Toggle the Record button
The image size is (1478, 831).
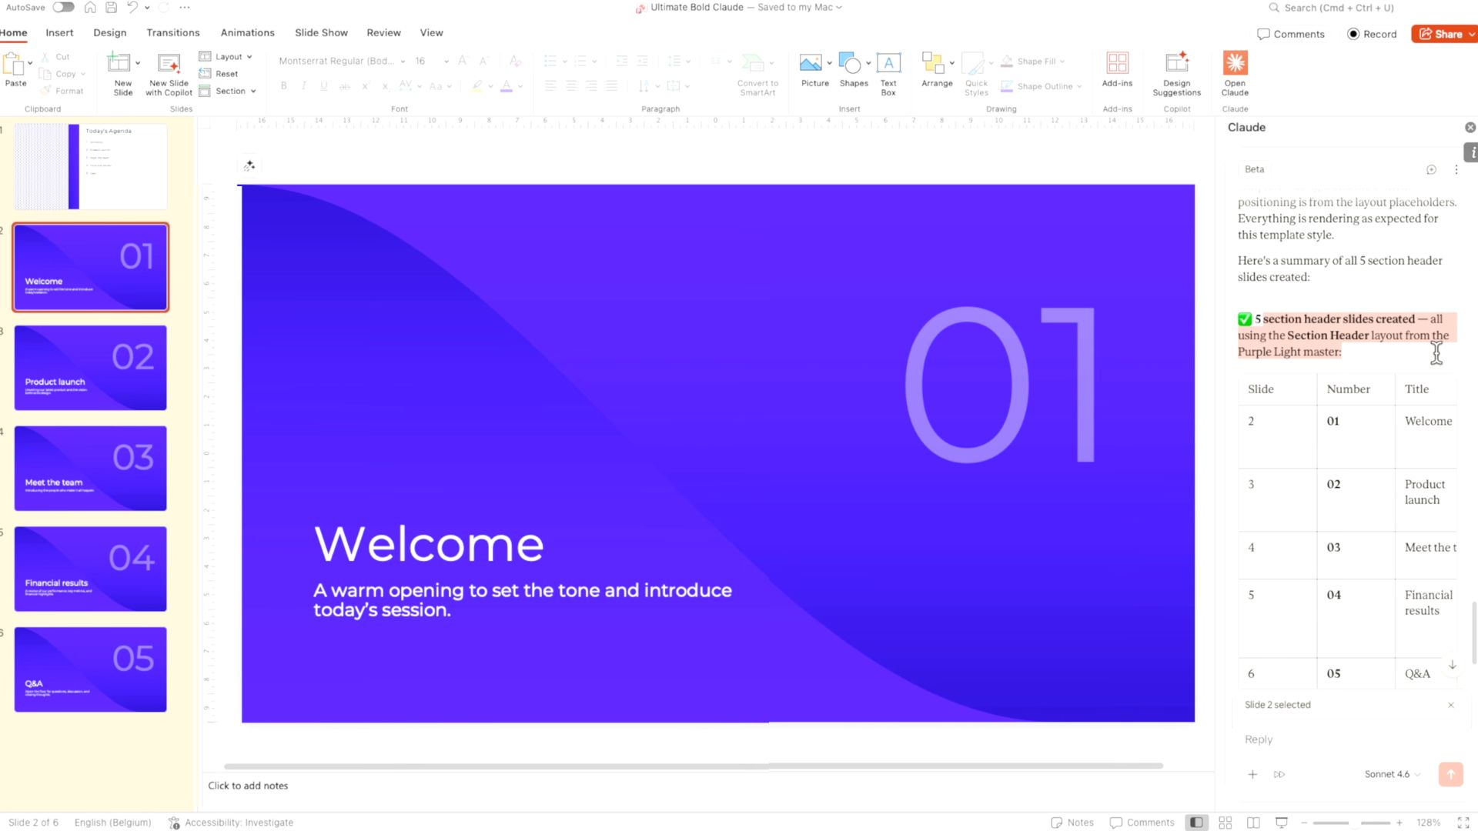1372,34
